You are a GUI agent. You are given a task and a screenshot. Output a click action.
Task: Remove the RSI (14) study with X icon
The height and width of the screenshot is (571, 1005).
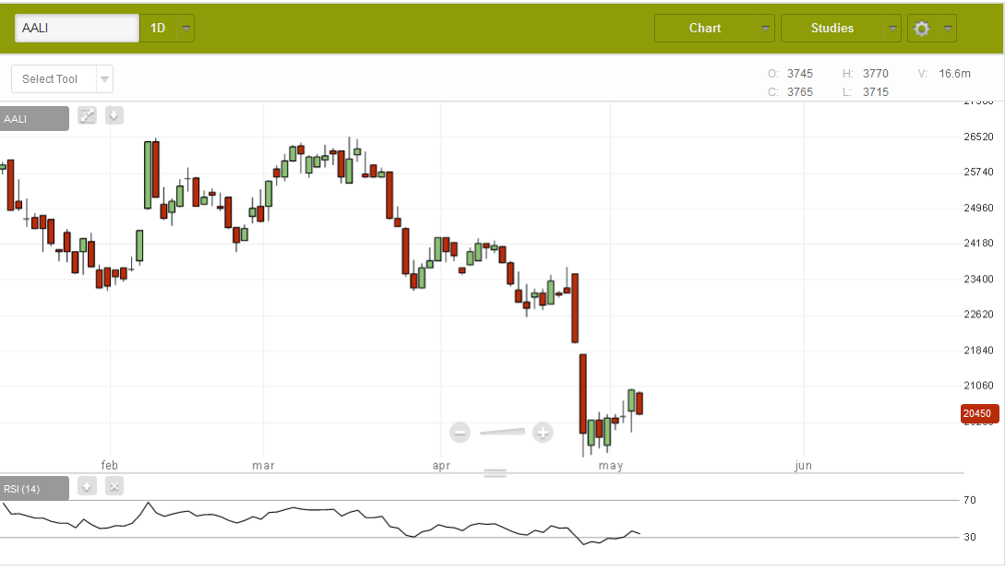click(x=114, y=486)
